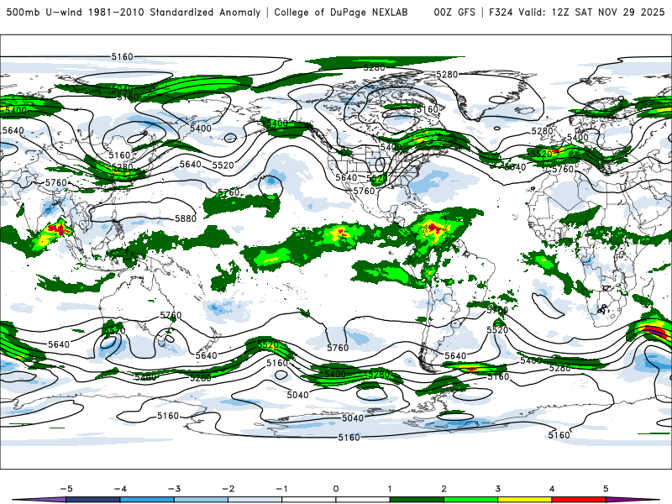This screenshot has width=672, height=504.
Task: Click the bright green 2 to 3 colorbar segment
Action: (x=470, y=500)
